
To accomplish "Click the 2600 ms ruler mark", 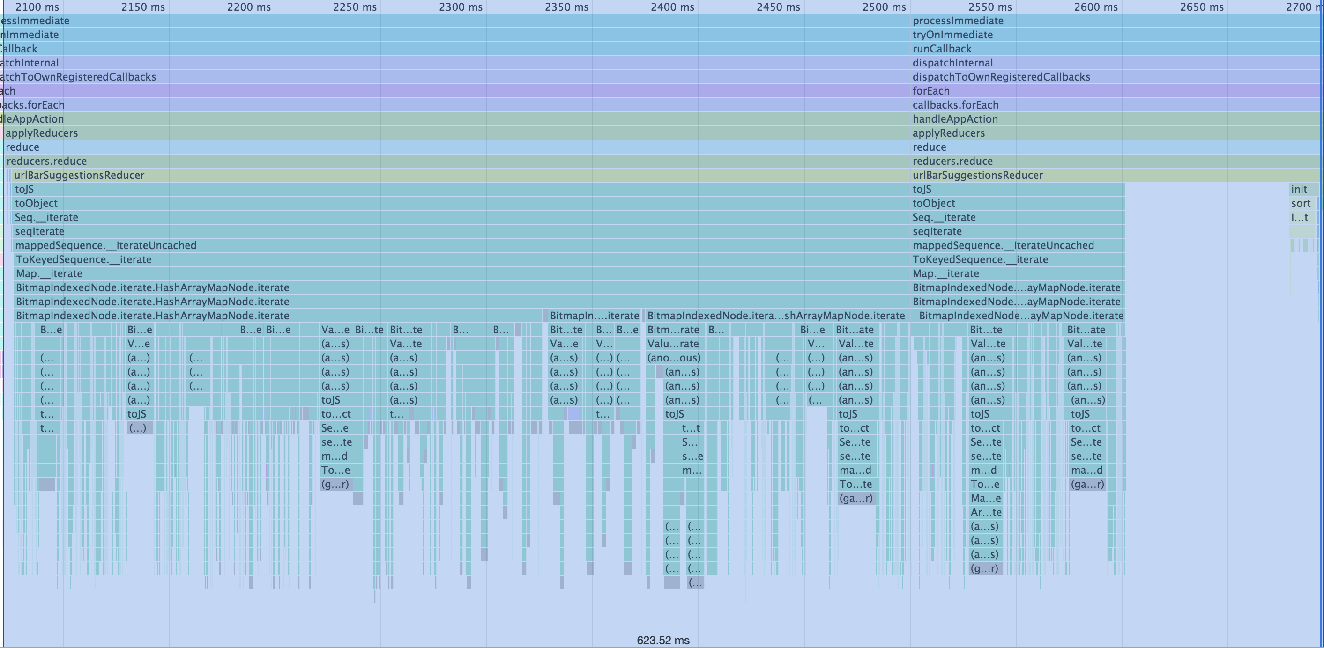I will pos(1096,7).
